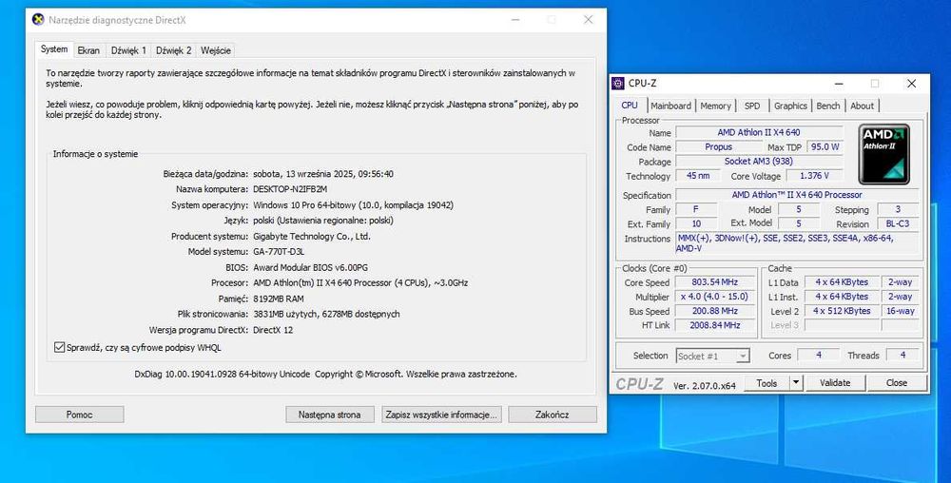Click the Instructions list field in CPU-Z

[797, 243]
